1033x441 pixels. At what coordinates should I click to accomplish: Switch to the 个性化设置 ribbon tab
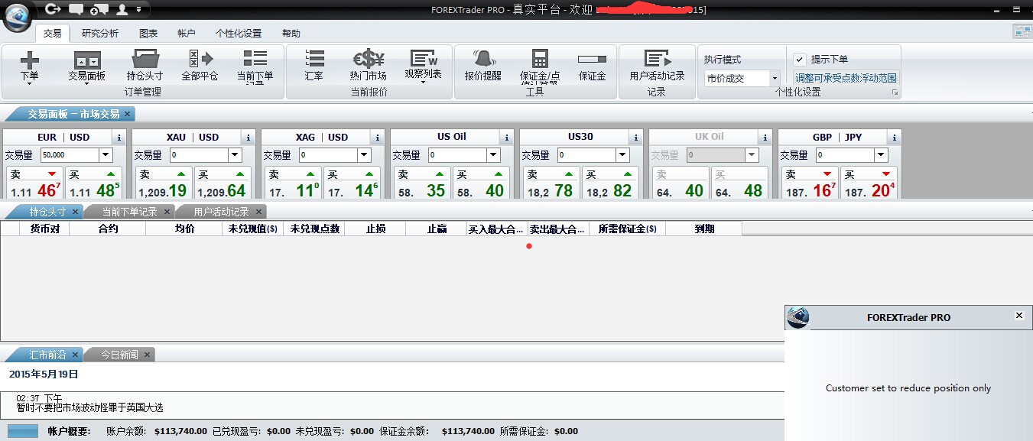(x=239, y=34)
